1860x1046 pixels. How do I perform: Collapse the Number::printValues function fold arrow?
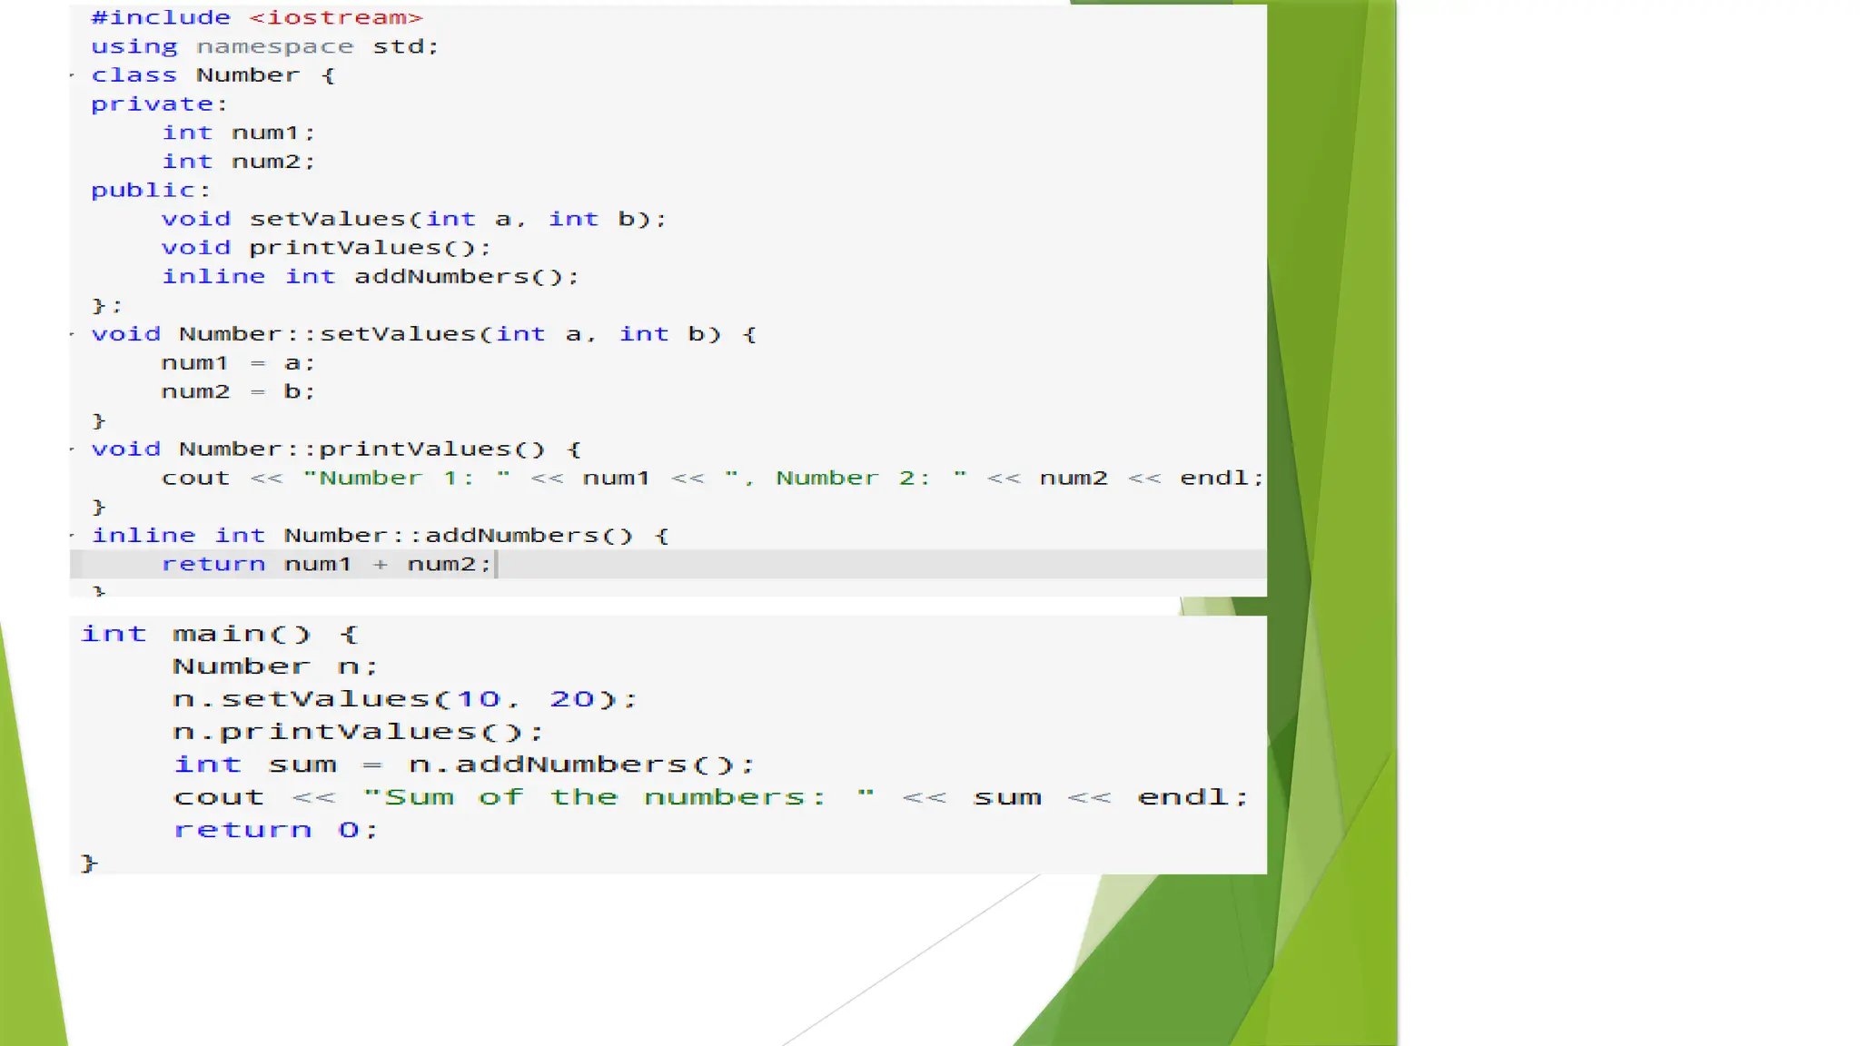[73, 449]
